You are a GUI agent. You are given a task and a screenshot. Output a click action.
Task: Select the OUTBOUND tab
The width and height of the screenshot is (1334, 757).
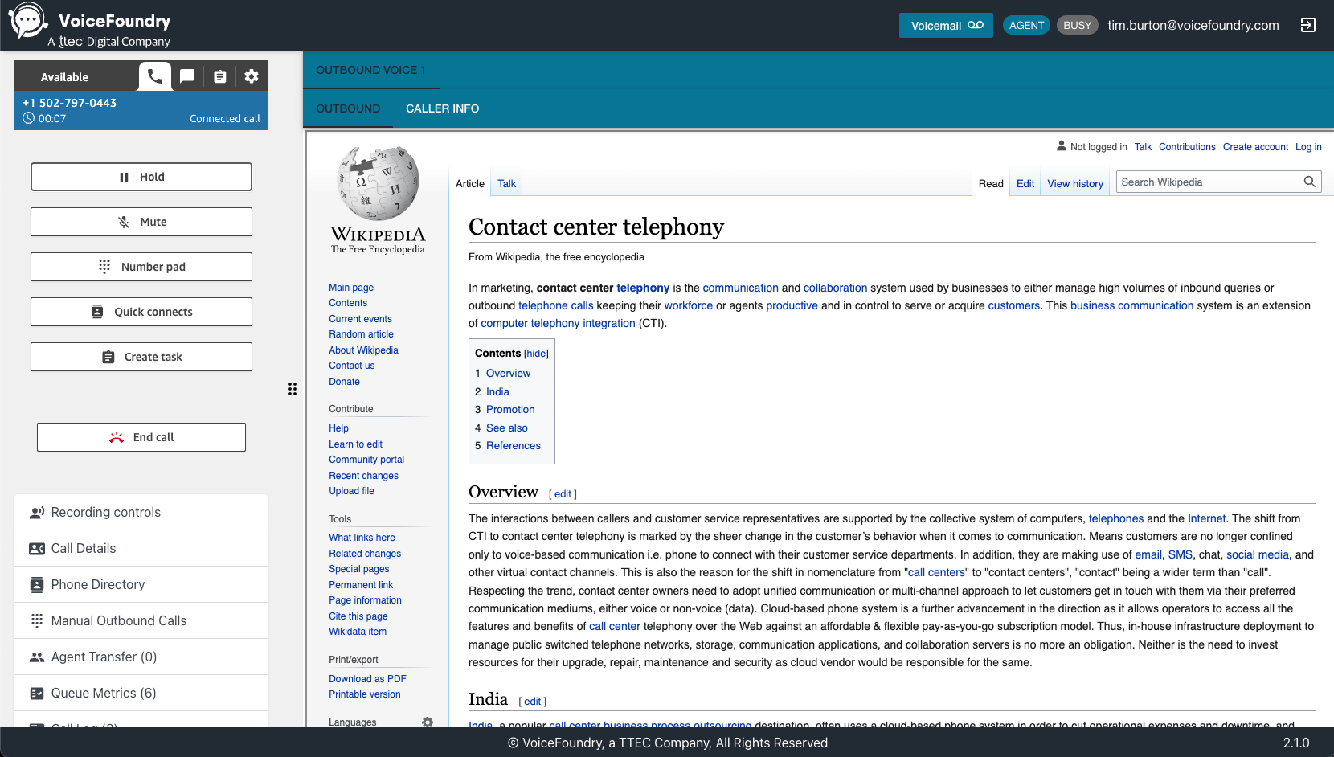(348, 108)
